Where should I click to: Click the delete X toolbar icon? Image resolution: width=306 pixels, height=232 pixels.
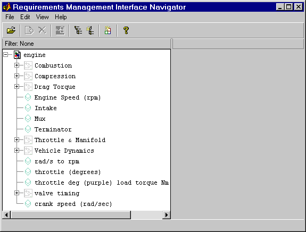[x=42, y=30]
